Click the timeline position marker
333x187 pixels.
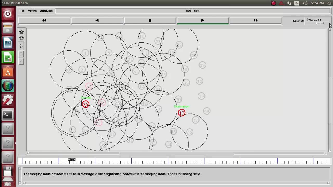(x=72, y=159)
